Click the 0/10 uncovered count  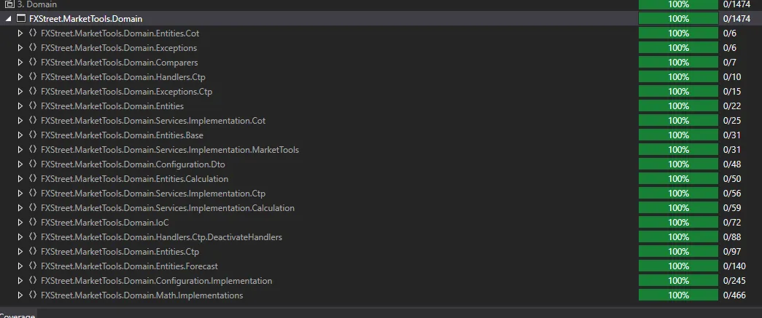click(732, 77)
